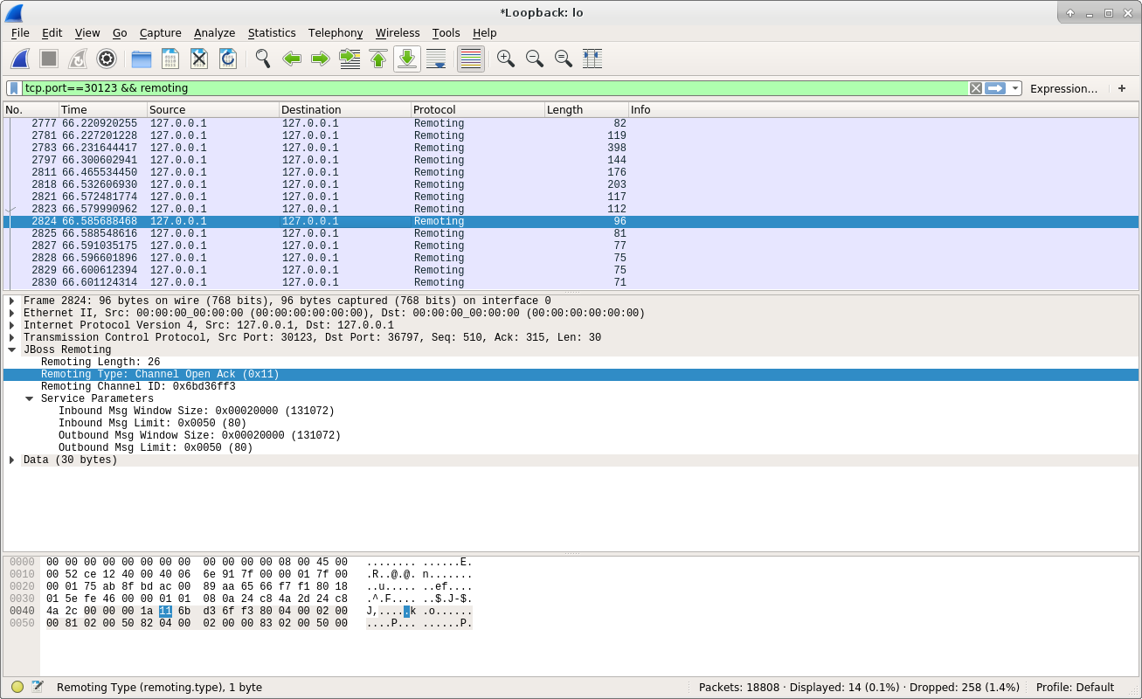Zoom out the main window text

(535, 59)
